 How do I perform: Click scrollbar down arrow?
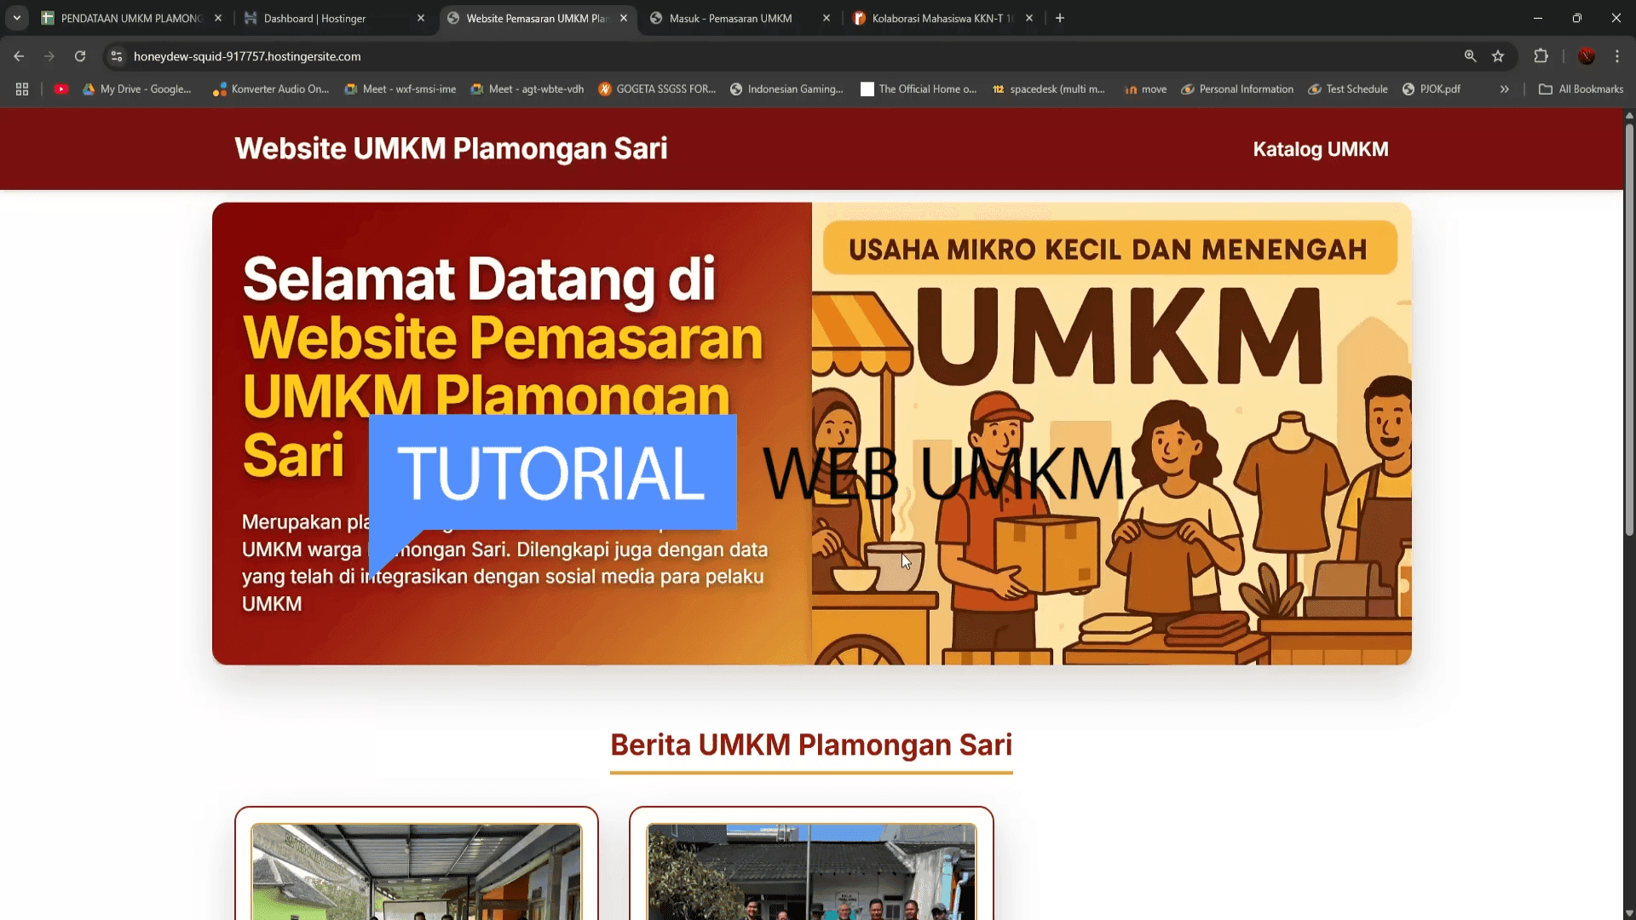pyautogui.click(x=1629, y=913)
